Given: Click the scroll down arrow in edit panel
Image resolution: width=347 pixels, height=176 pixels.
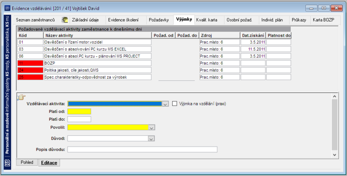Looking at the screenshot, I should 334,155.
